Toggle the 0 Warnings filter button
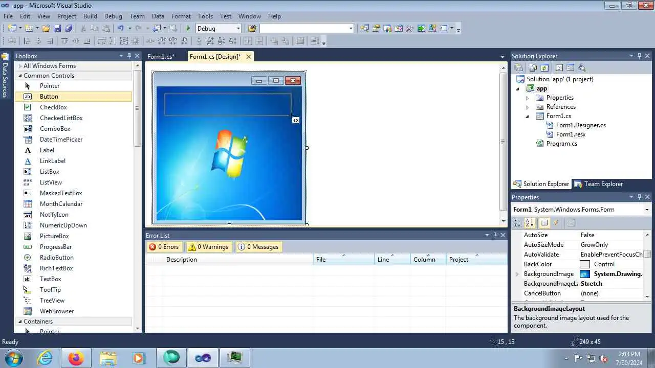 208,247
